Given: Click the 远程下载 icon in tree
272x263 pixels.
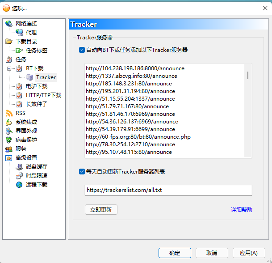Looking at the screenshot, I should 19,185.
